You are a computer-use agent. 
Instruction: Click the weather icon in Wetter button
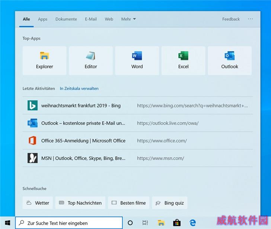[29, 203]
